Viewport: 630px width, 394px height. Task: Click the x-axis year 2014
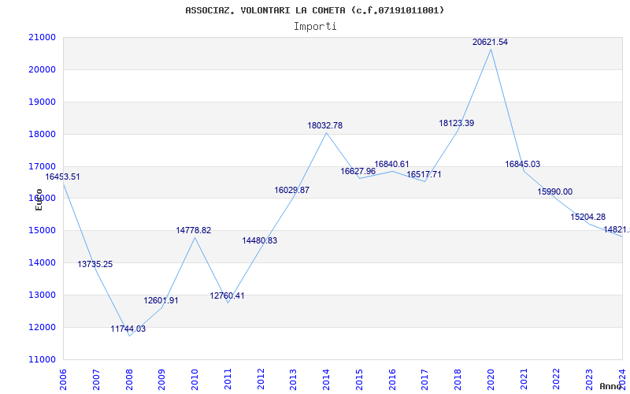(x=327, y=379)
